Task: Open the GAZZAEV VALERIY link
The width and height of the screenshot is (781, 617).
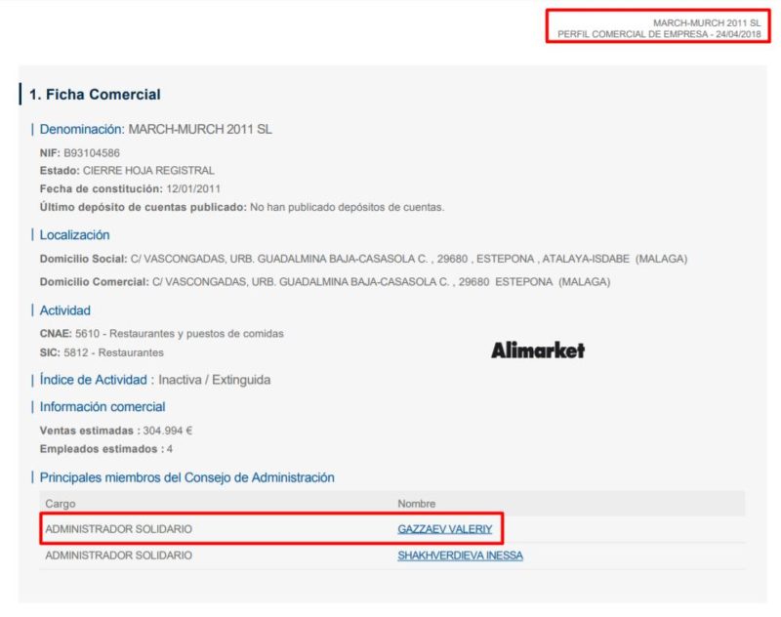Action: tap(444, 529)
